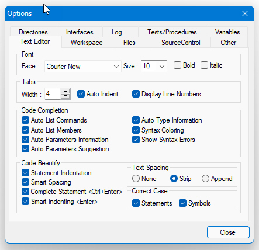Select the Text Editor tab

click(35, 41)
